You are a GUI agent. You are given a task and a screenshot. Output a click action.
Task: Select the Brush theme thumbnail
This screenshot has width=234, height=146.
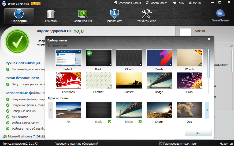(159, 58)
